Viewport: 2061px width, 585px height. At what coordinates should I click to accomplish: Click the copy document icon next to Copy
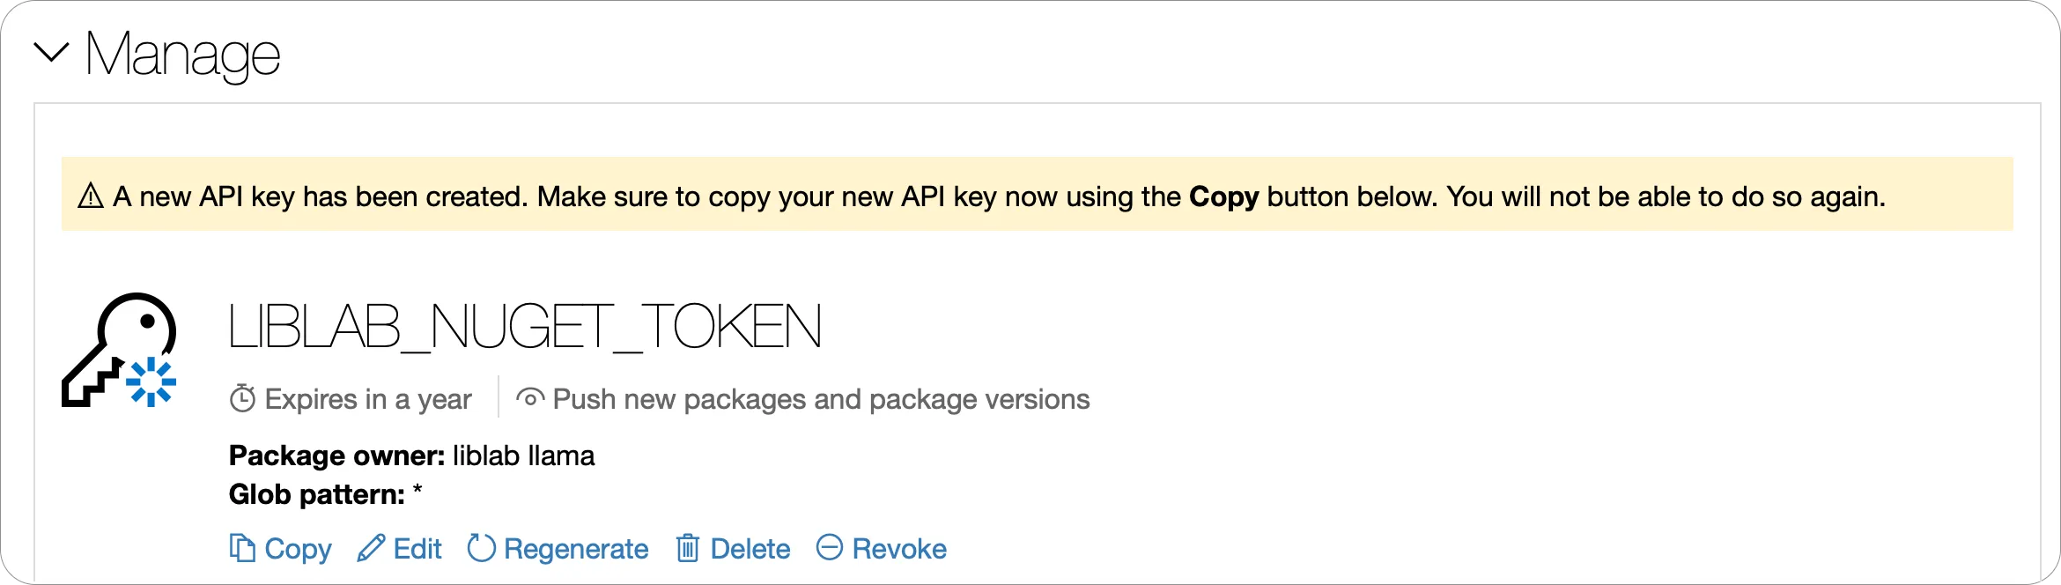coord(240,548)
